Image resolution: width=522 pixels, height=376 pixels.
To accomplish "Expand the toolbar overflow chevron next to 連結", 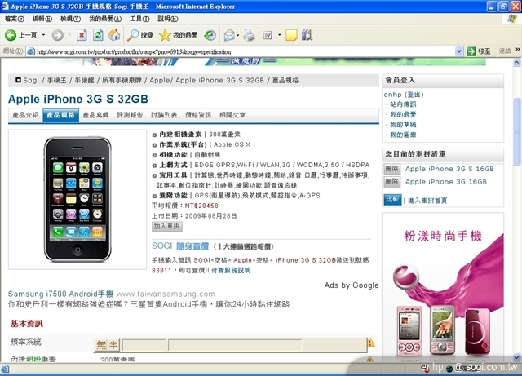I will [517, 50].
